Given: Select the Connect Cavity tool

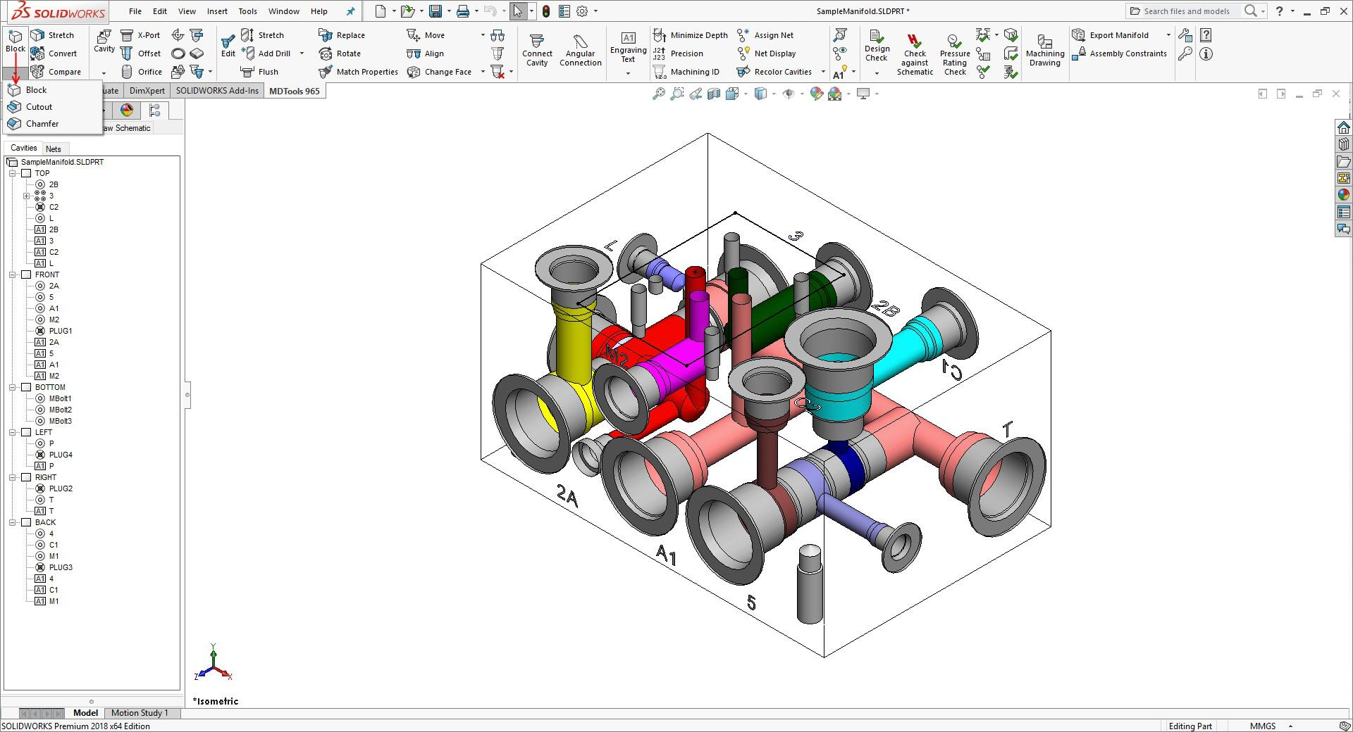Looking at the screenshot, I should 537,50.
